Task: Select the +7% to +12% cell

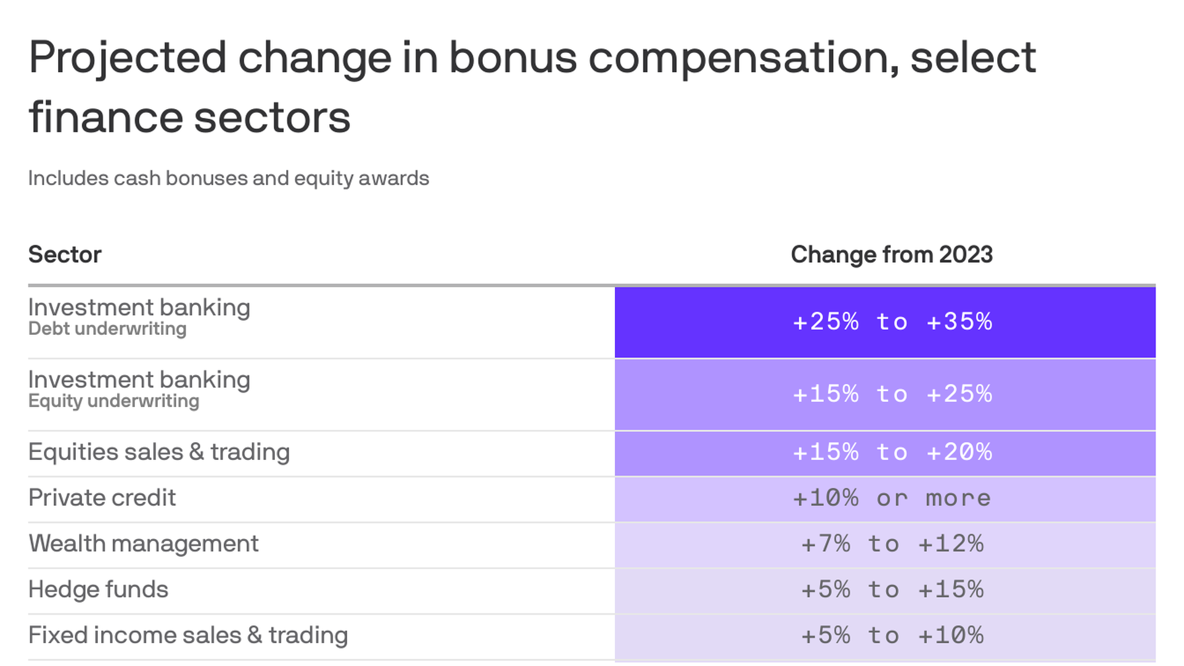Action: (892, 544)
